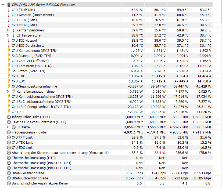
Task: Click thermometer icon beside CPU CCD2 (Tdie)
Action: click(9, 25)
